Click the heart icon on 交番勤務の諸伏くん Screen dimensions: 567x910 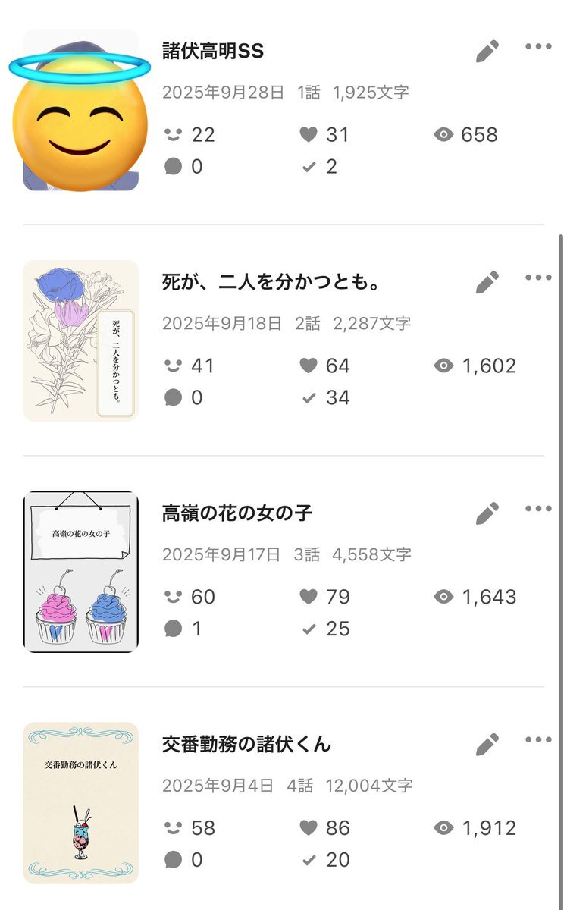pyautogui.click(x=308, y=828)
